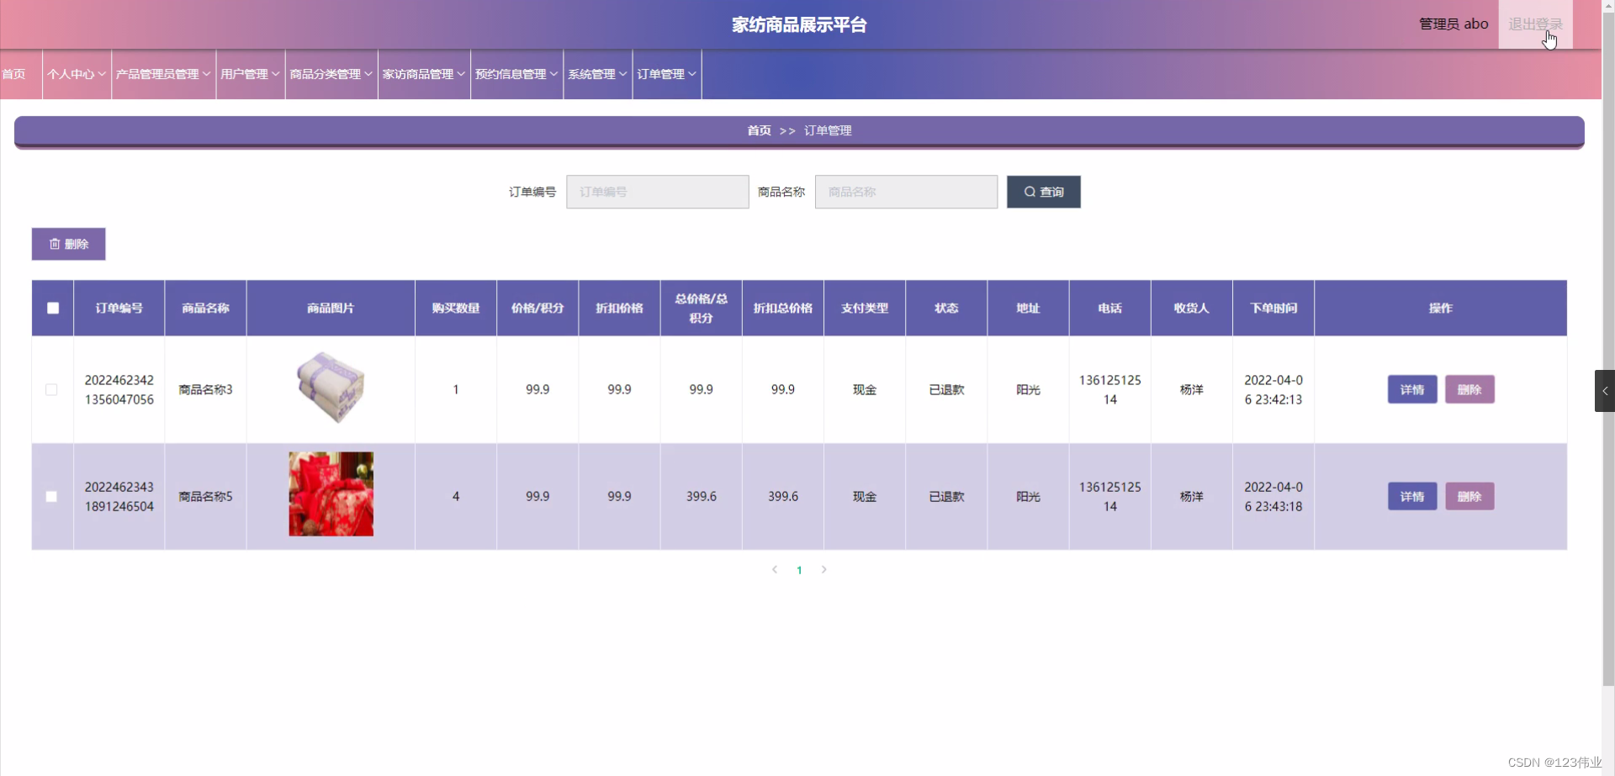1615x776 pixels.
Task: Go to next page with right arrow
Action: pyautogui.click(x=823, y=569)
